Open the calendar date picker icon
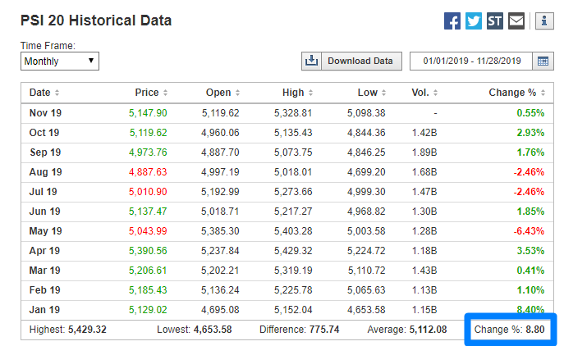The width and height of the screenshot is (564, 346). pyautogui.click(x=543, y=61)
